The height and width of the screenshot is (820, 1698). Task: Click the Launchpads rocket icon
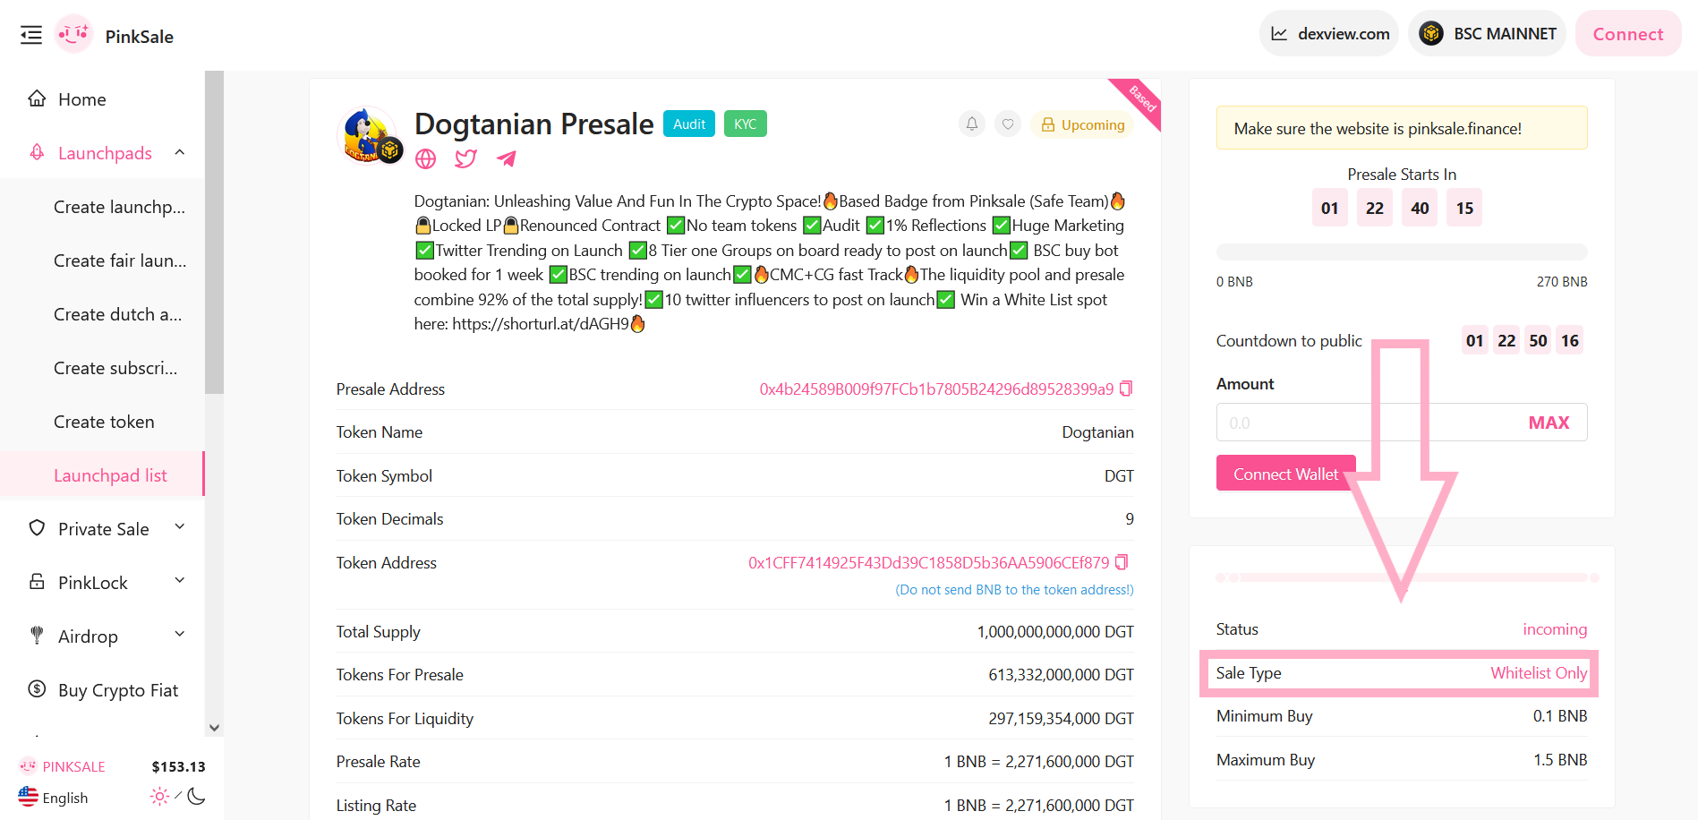pyautogui.click(x=37, y=151)
